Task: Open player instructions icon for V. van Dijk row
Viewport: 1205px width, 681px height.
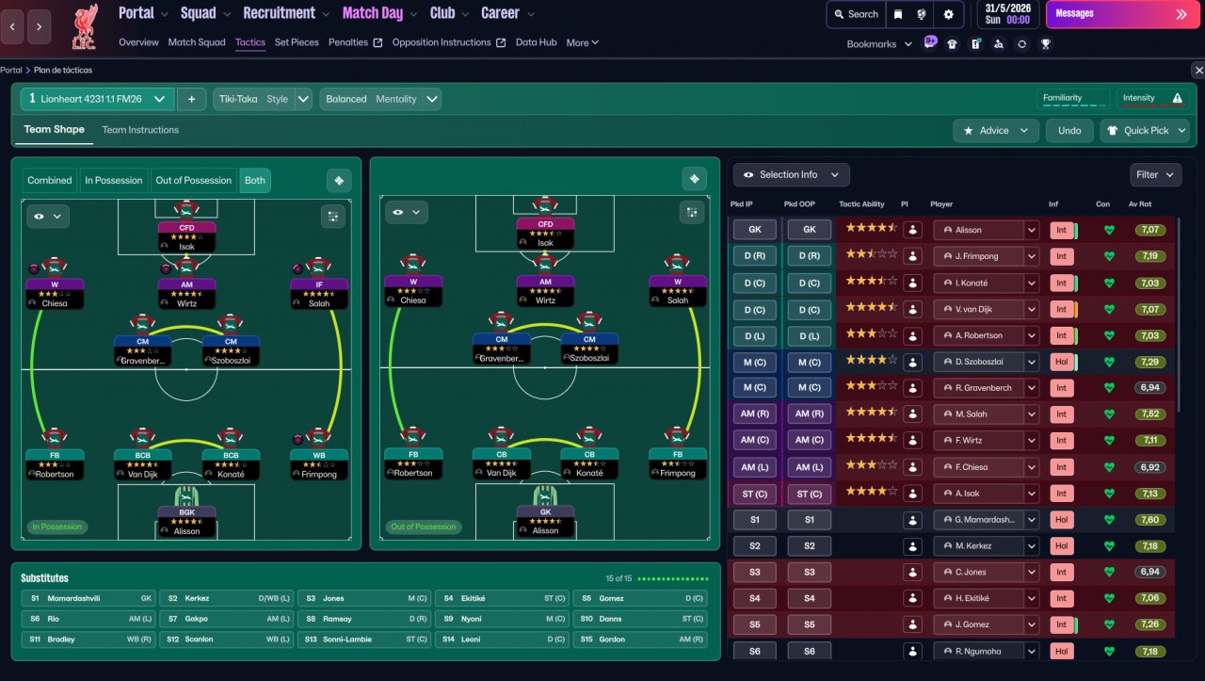Action: point(912,309)
